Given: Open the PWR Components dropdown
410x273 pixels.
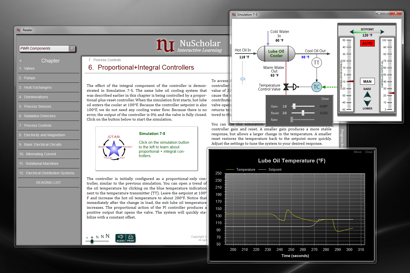Looking at the screenshot, I should (x=47, y=48).
